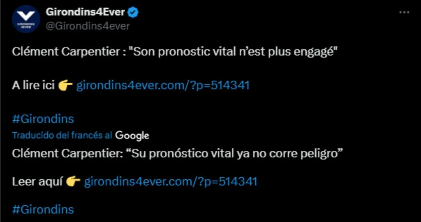Click the pointing hand emoji after "A lire ici"
This screenshot has height=222, width=421.
pyautogui.click(x=65, y=86)
